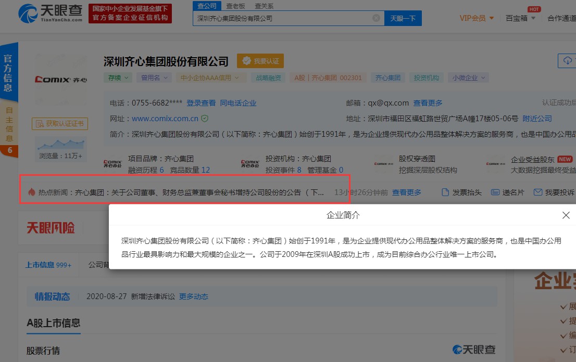Open the A股 齐心集团 002301 tag

[328, 77]
